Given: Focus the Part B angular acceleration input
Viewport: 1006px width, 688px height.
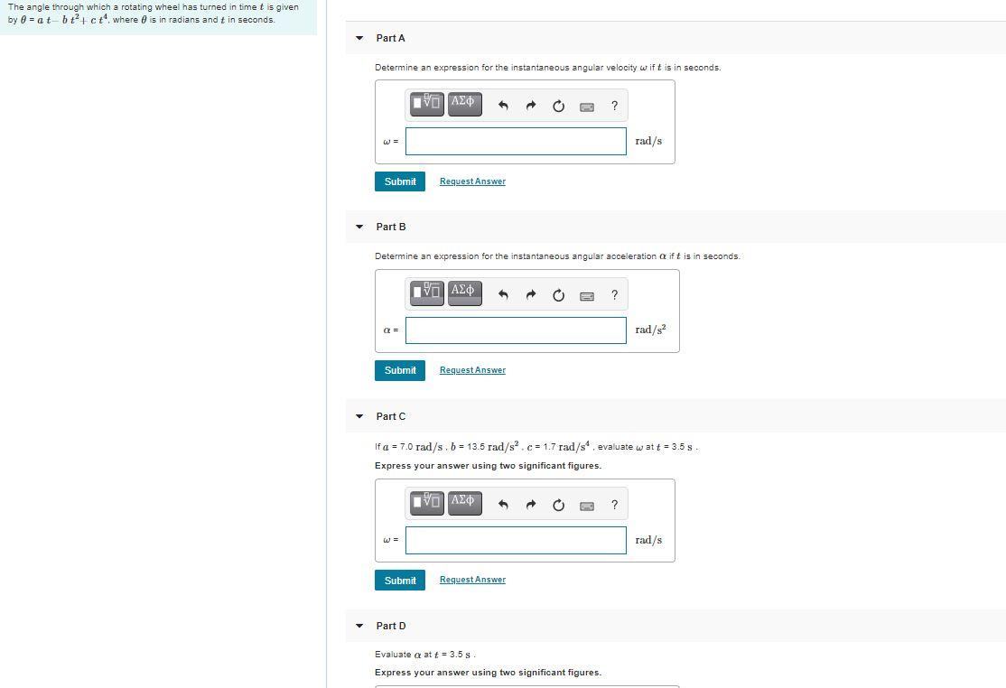Looking at the screenshot, I should click(516, 330).
